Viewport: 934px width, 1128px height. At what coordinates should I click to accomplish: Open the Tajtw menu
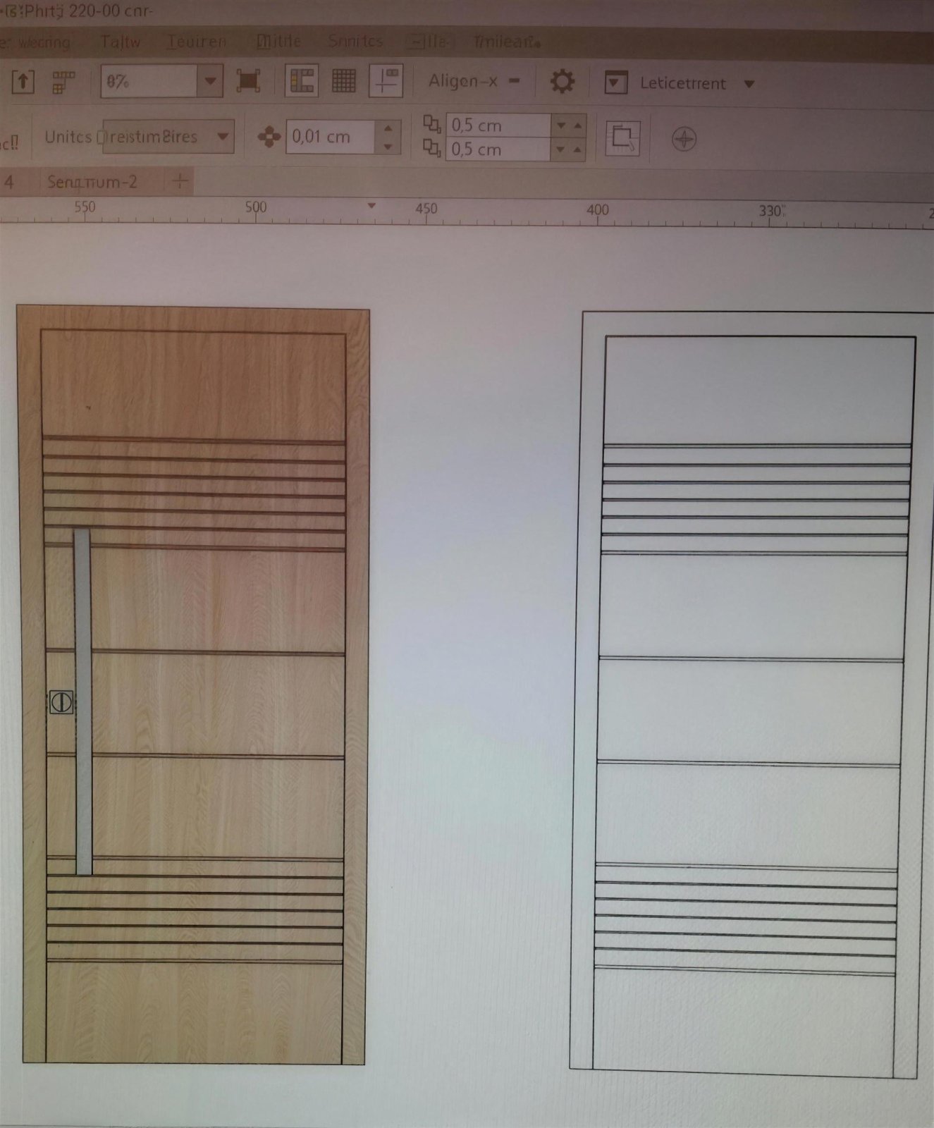point(120,42)
